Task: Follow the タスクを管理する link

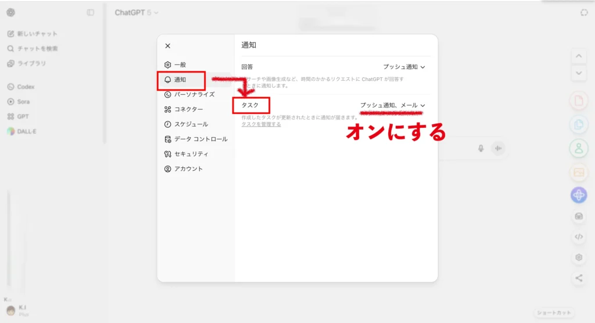Action: 261,124
